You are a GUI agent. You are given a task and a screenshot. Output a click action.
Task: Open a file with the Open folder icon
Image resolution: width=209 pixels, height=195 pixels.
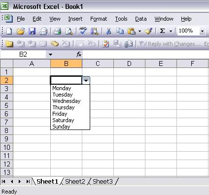(x=21, y=31)
